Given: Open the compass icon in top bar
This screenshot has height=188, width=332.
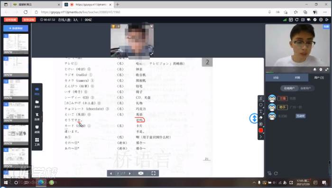Looking at the screenshot, I should 315,20.
